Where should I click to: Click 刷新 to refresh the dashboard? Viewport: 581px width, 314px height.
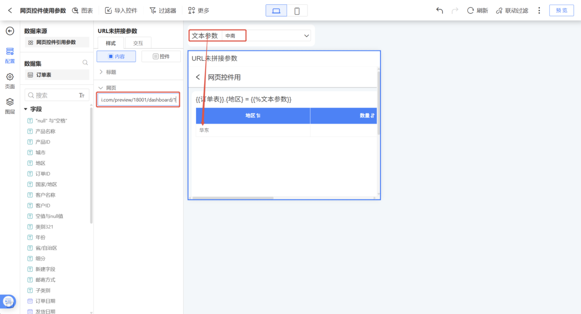[x=477, y=10]
